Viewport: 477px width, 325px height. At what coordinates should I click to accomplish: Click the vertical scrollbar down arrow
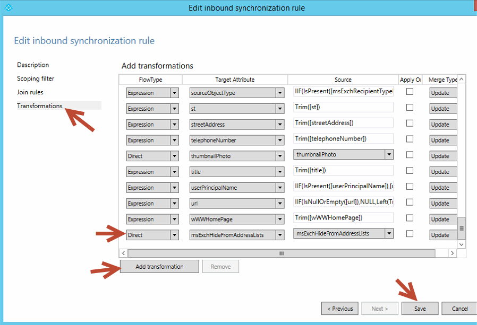(461, 244)
